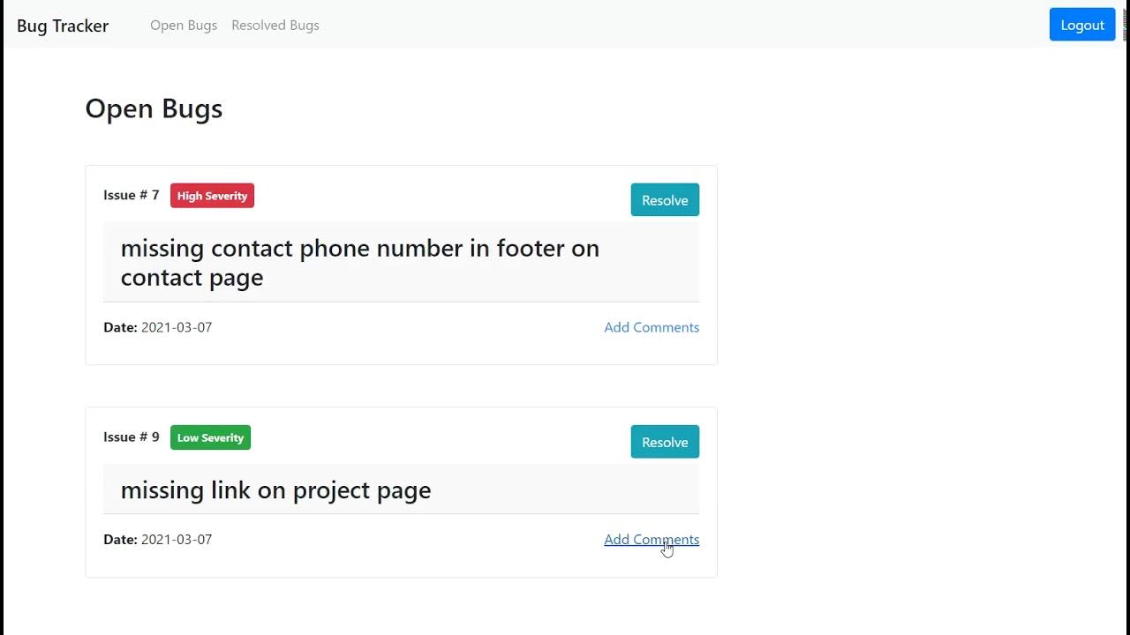This screenshot has height=635, width=1130.
Task: Click the bold Date: label in issue 7
Action: (x=120, y=327)
